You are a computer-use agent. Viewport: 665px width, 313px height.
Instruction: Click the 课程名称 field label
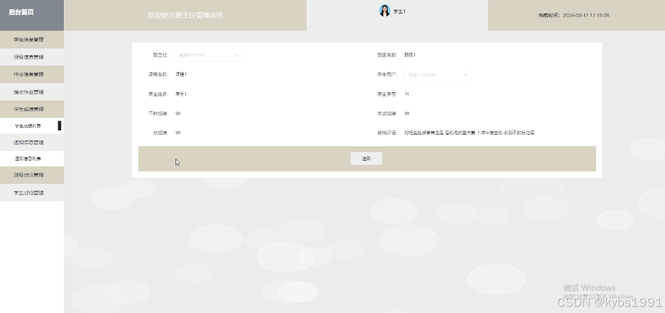[x=158, y=75]
